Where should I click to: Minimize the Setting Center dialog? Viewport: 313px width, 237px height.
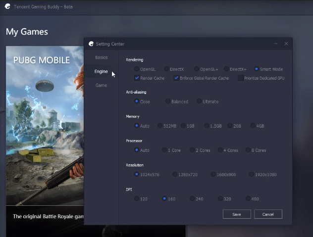point(276,44)
